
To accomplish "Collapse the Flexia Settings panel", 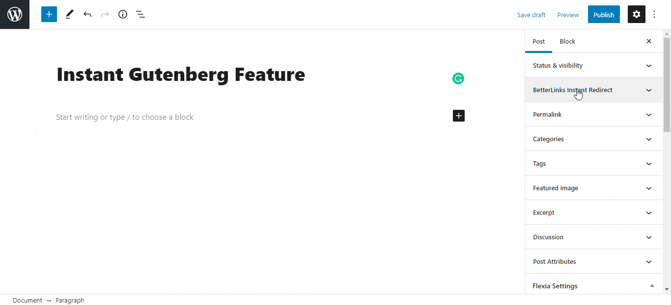I will click(593, 285).
